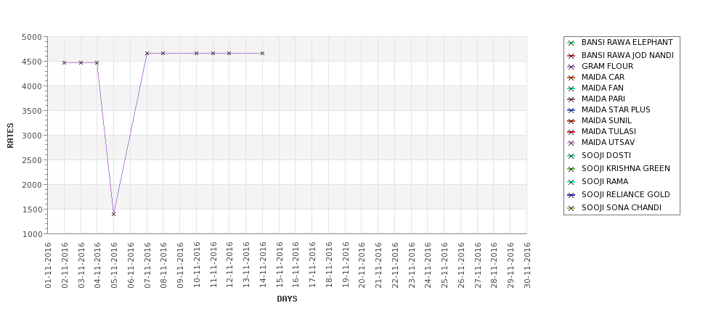Image resolution: width=708 pixels, height=311 pixels.
Task: Click the data point for 11-11-2016
Action: (x=213, y=53)
